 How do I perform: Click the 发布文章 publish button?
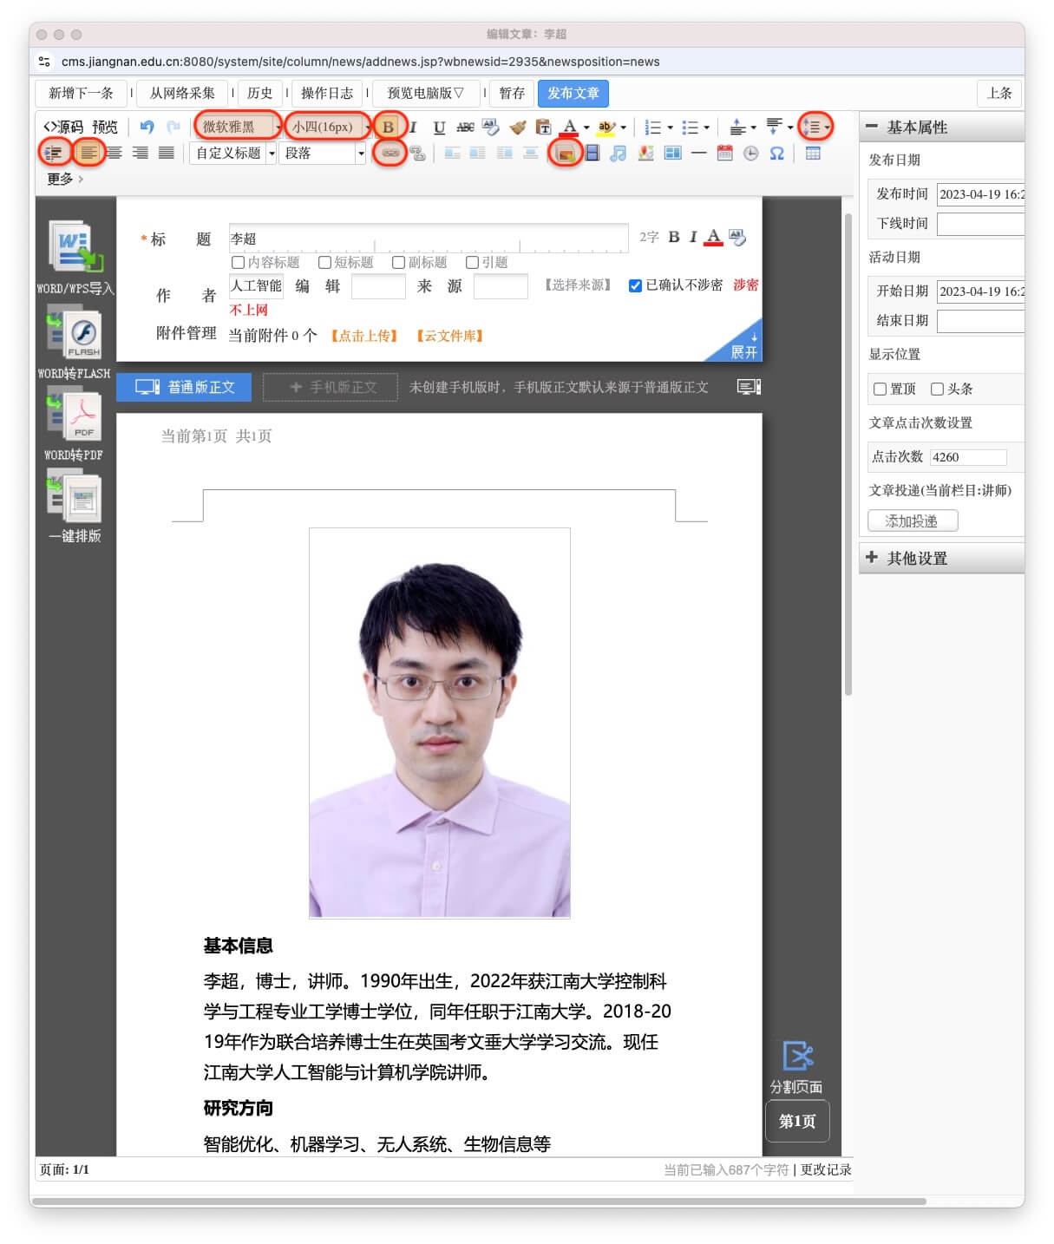[x=573, y=94]
